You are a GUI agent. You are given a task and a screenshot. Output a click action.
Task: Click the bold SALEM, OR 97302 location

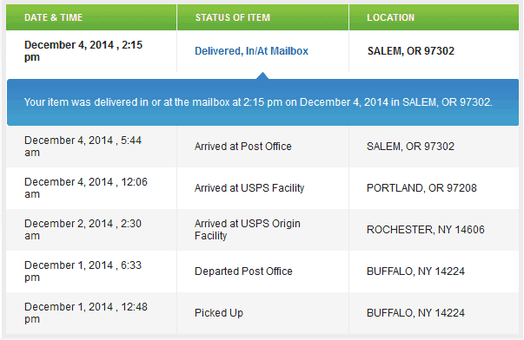tap(411, 51)
